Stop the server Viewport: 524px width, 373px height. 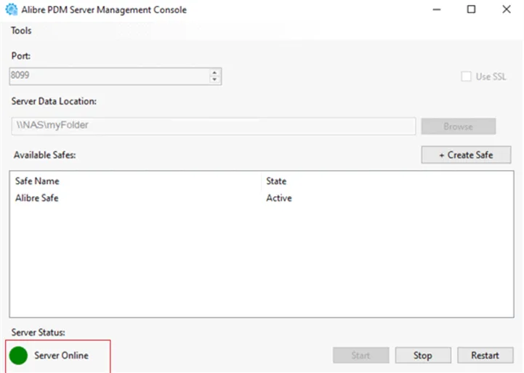click(x=423, y=356)
